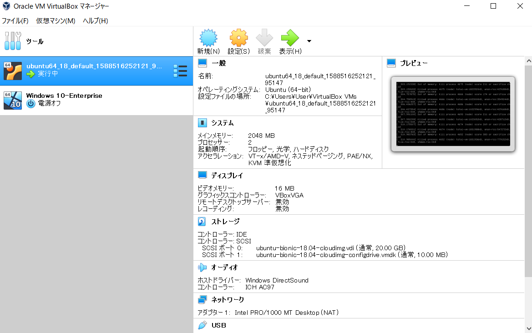This screenshot has width=532, height=333.
Task: Click the 新規 (New) machine icon
Action: (208, 37)
